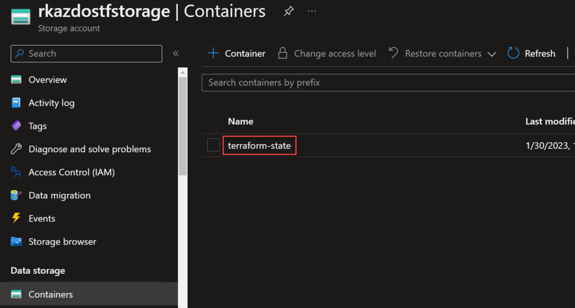The width and height of the screenshot is (575, 308).
Task: Click the Change access level button
Action: [327, 53]
